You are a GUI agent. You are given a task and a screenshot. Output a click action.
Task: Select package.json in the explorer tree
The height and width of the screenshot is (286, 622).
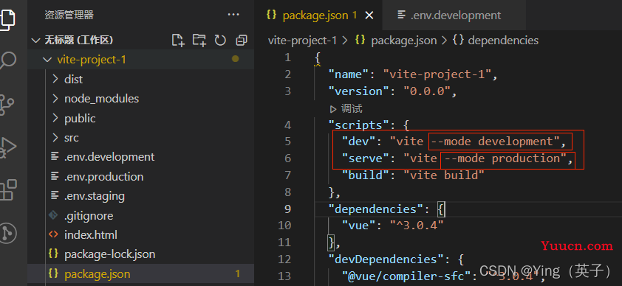click(141, 273)
